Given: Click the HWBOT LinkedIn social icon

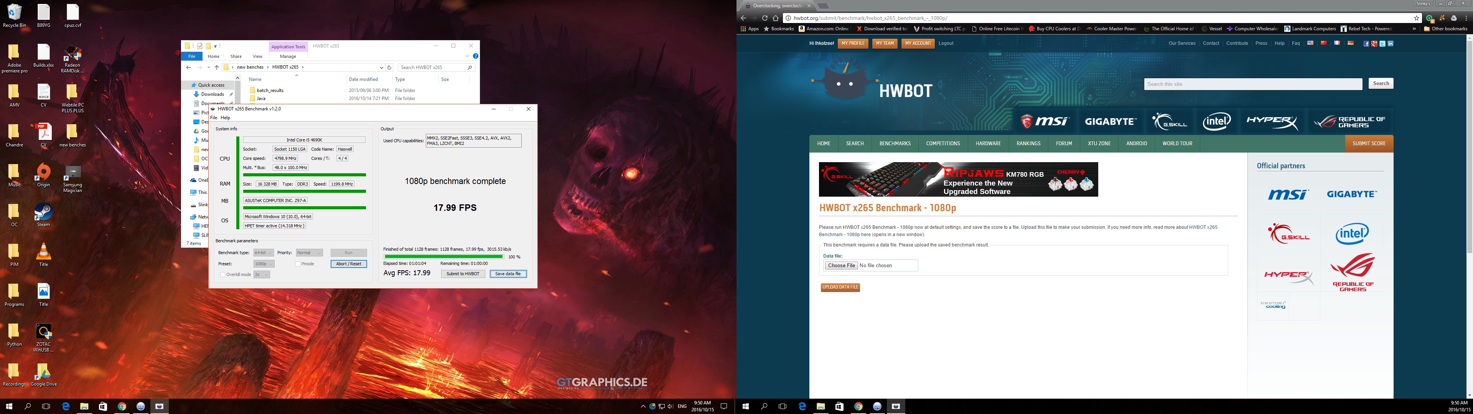Looking at the screenshot, I should click(1390, 43).
